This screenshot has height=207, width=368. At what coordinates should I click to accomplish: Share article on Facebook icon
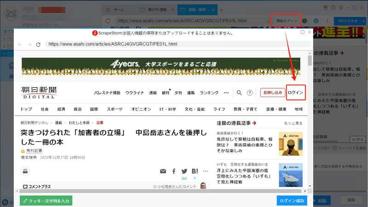coord(174,171)
